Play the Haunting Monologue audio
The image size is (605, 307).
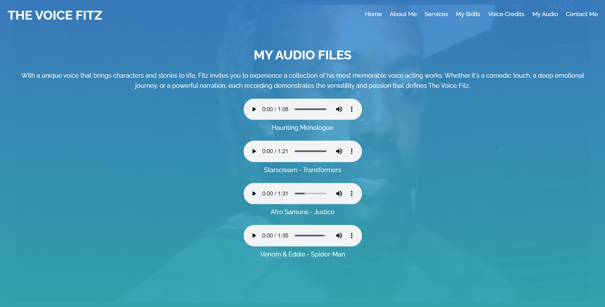(254, 109)
